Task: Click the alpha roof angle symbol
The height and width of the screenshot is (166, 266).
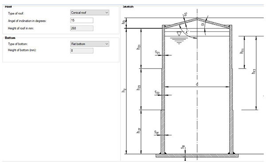Action: pyautogui.click(x=203, y=24)
